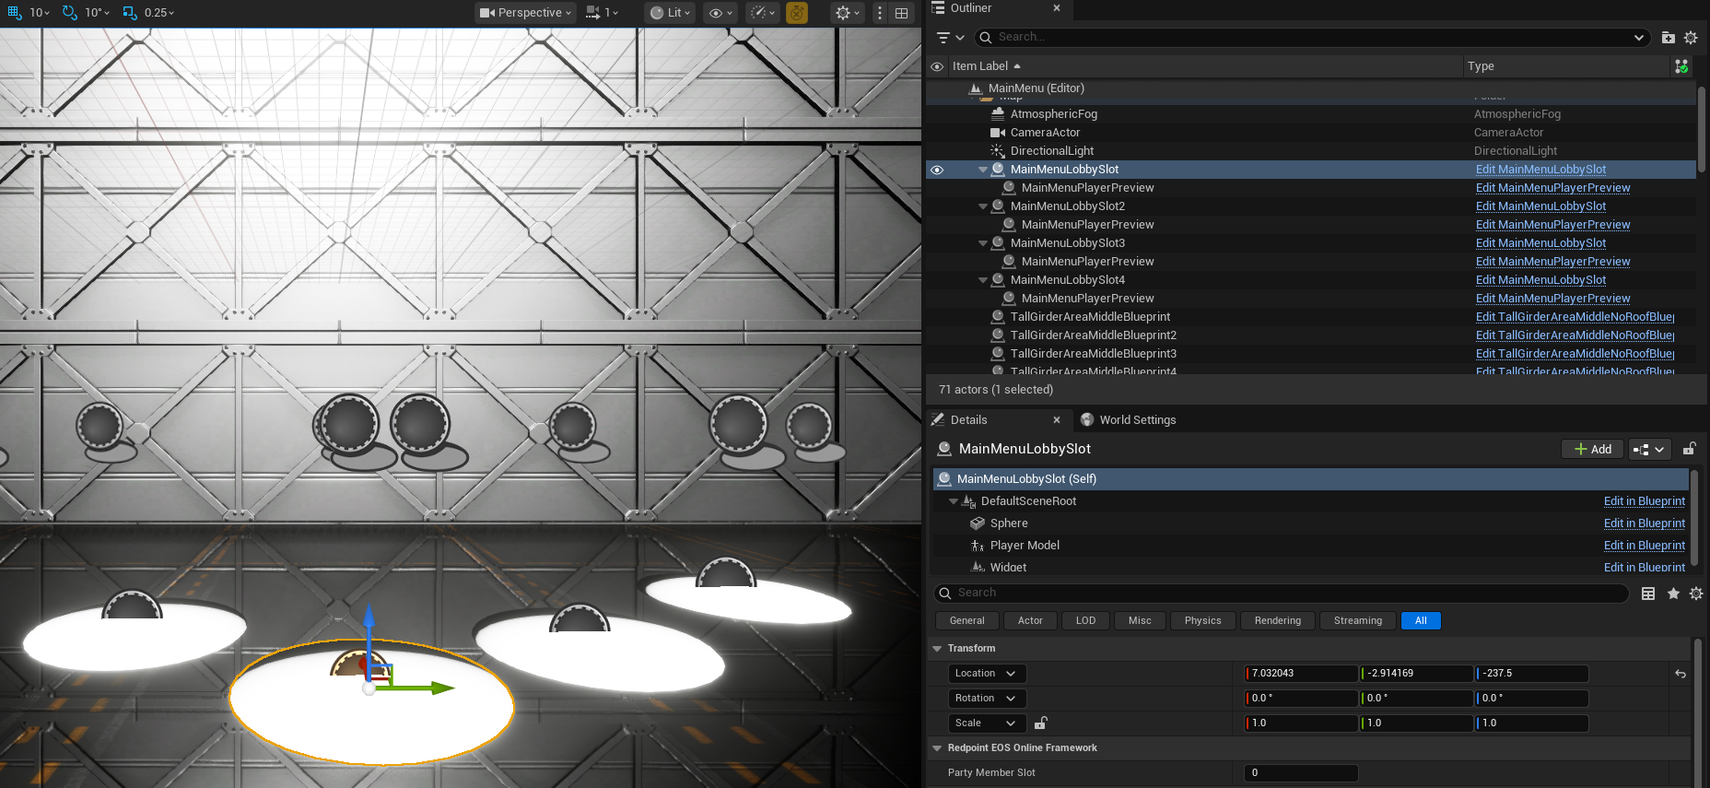Open the vertical three-dot viewport menu
Image resolution: width=1710 pixels, height=788 pixels.
880,13
